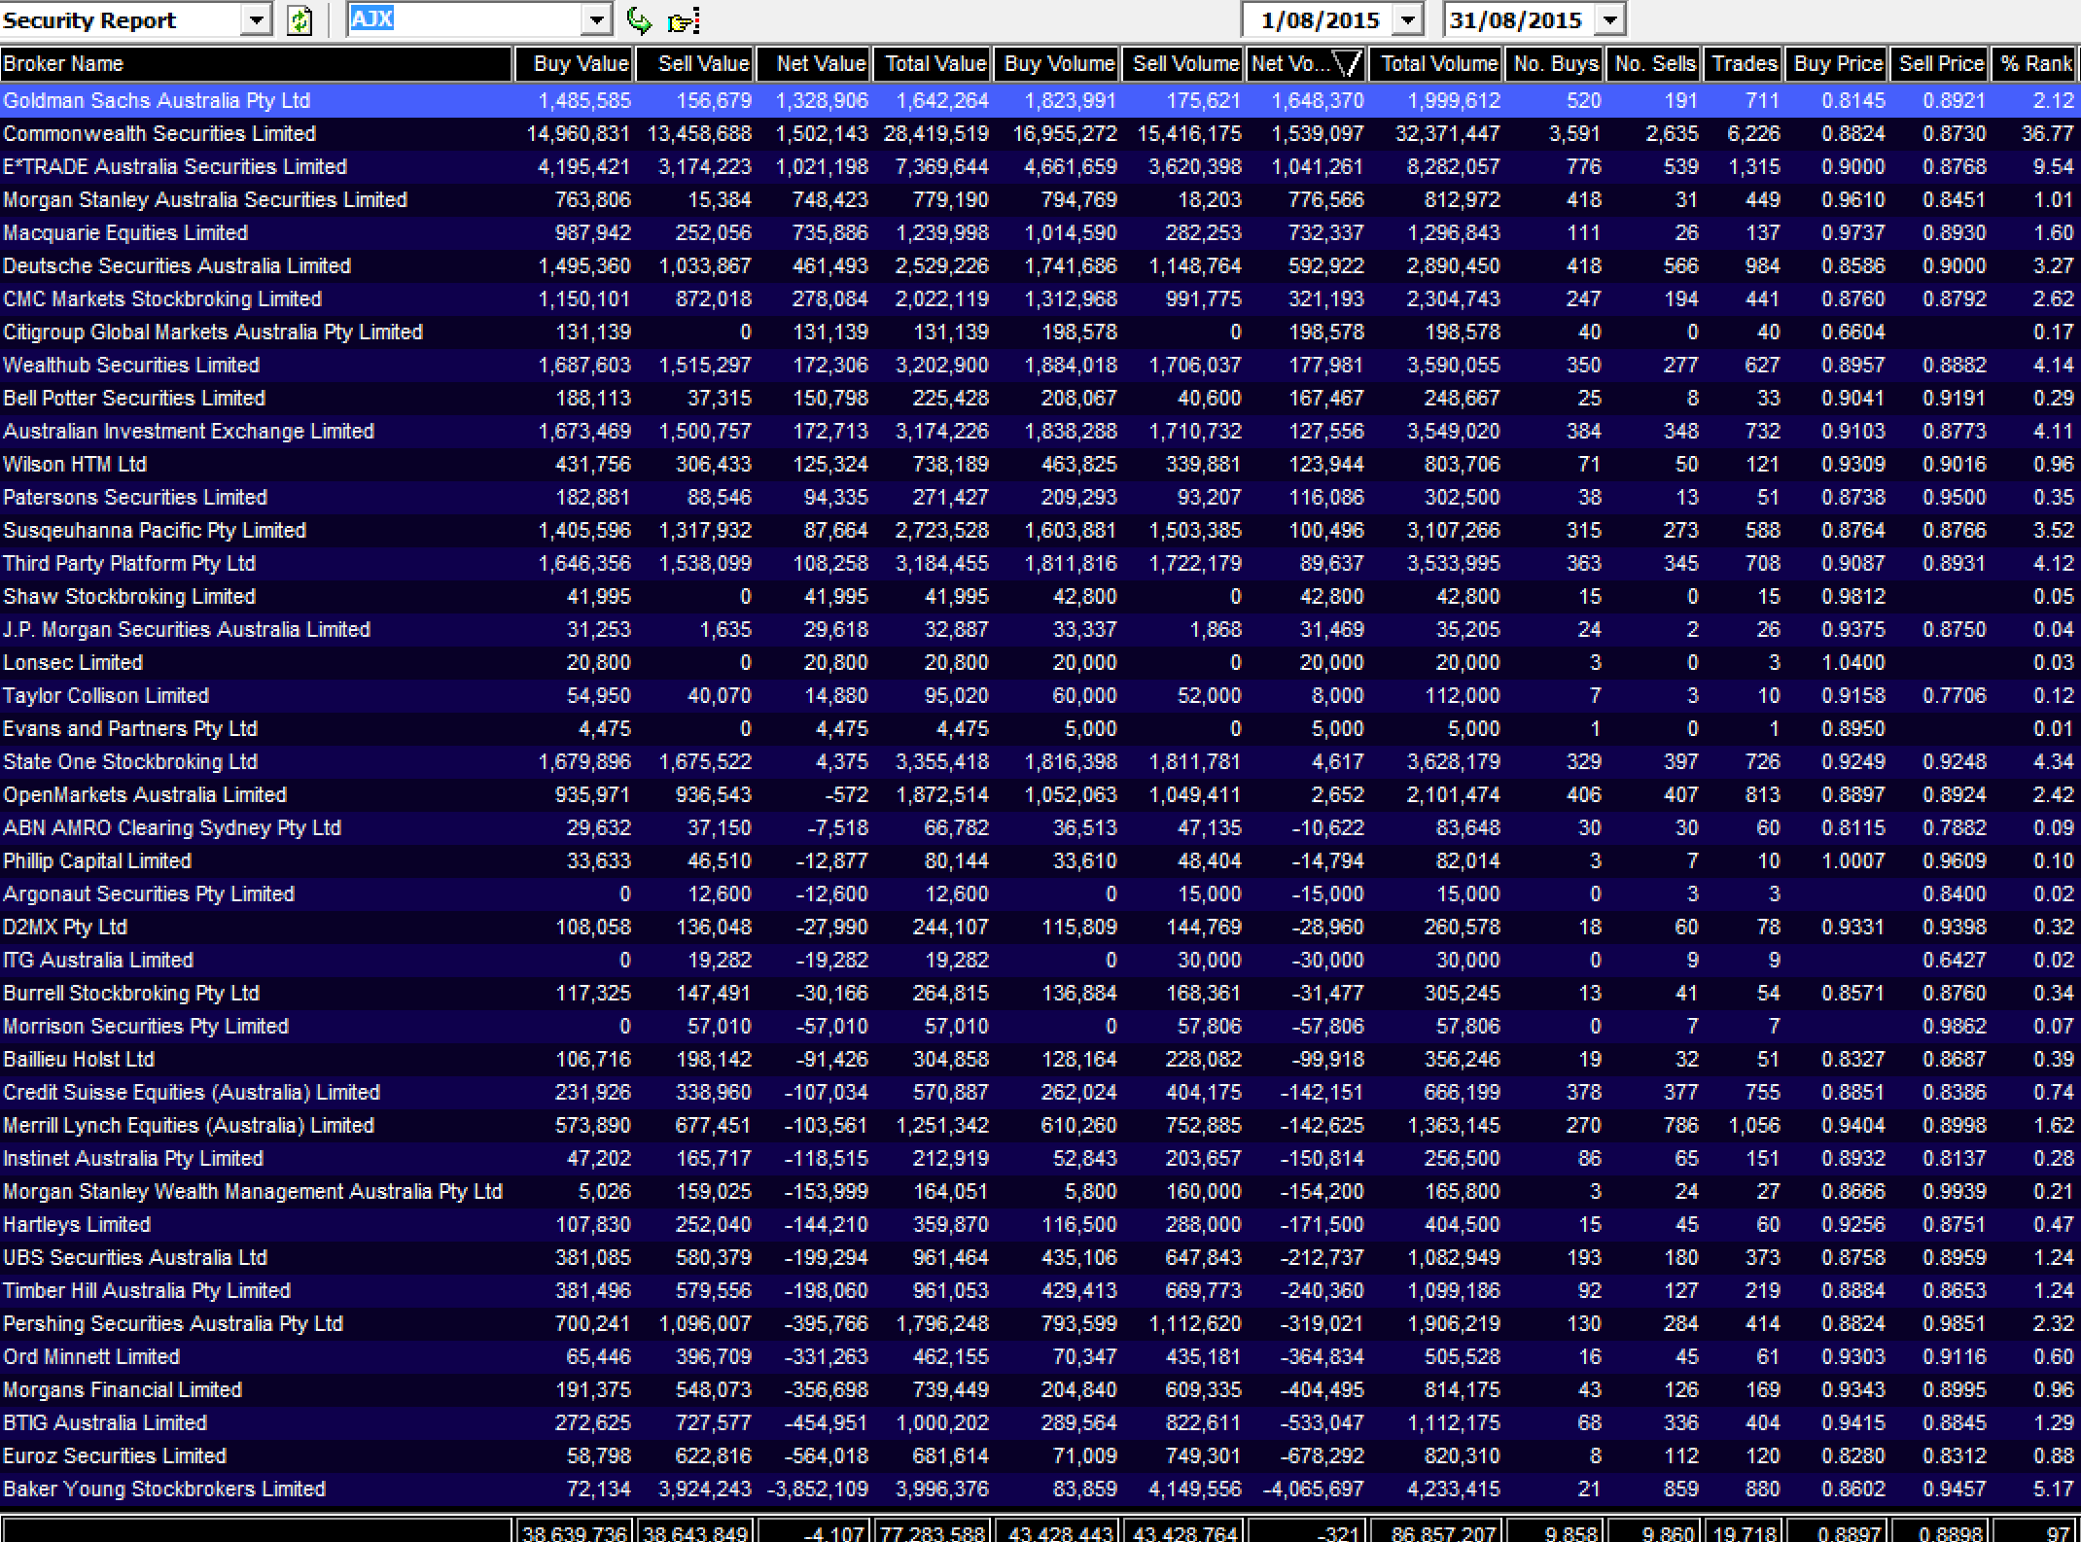This screenshot has width=2081, height=1542.
Task: Select Lonsec Limited row
Action: coord(1039,663)
